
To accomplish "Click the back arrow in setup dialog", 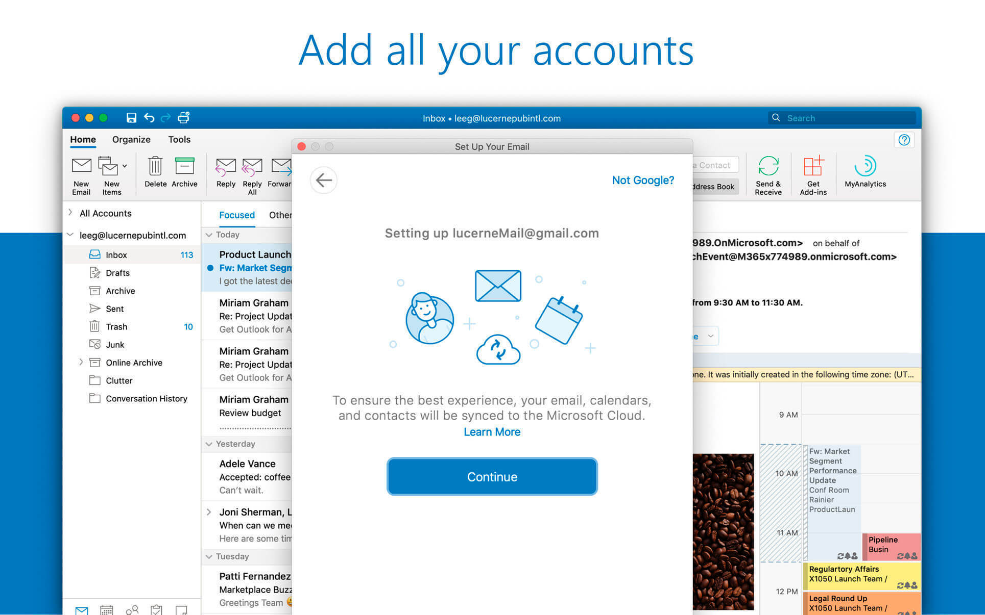I will coord(324,180).
